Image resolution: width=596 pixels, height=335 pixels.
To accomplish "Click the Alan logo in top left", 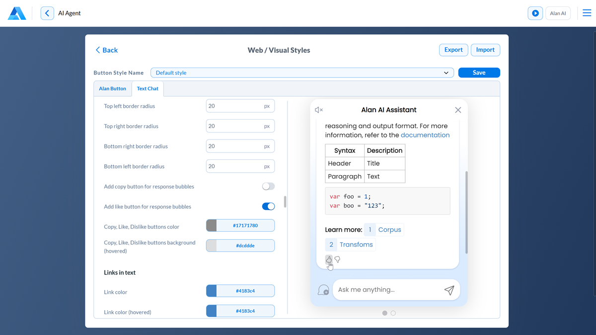I will [x=17, y=13].
